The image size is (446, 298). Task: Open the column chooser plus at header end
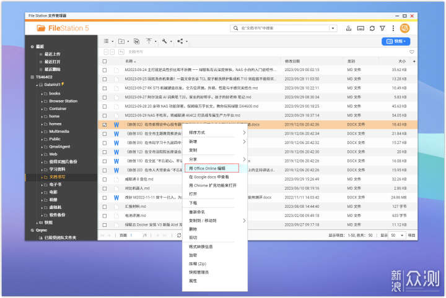[x=414, y=61]
